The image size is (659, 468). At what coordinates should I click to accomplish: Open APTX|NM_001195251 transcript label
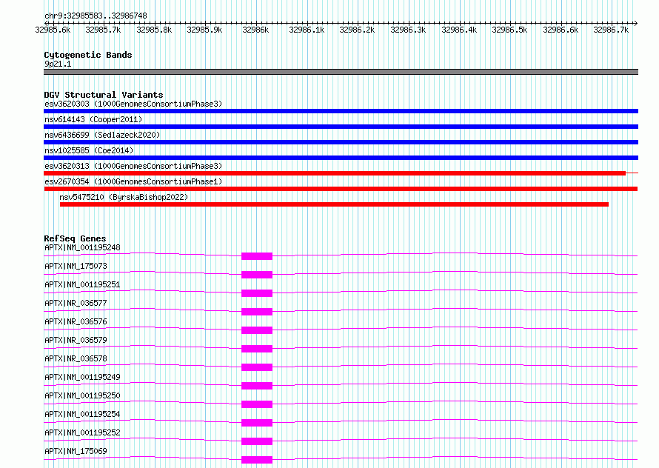82,284
